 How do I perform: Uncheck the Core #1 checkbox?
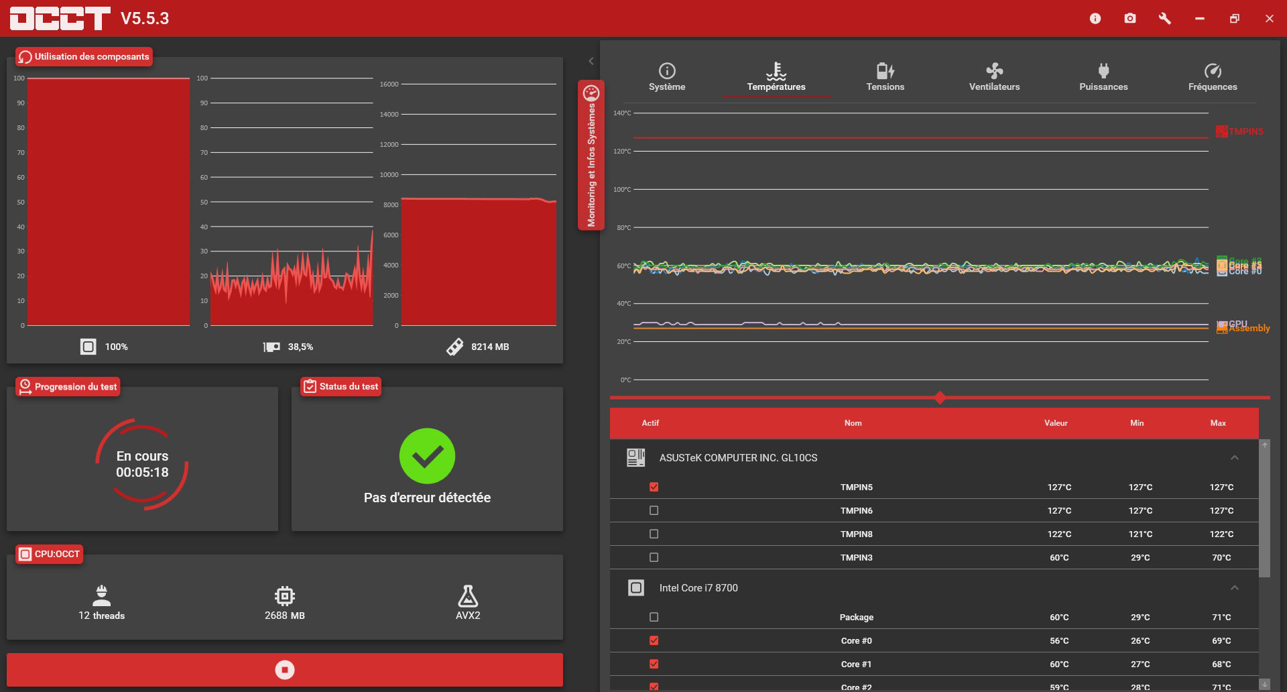click(654, 664)
